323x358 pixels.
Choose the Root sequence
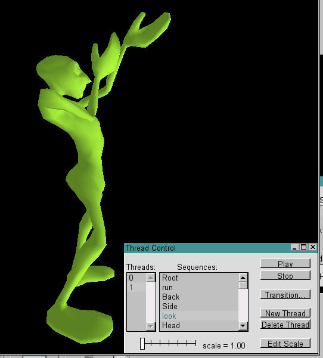point(199,278)
